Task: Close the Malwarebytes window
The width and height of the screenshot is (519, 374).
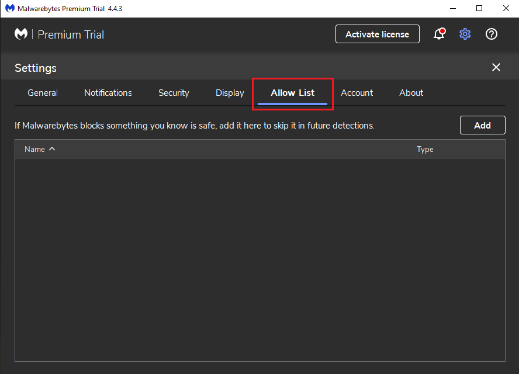Action: [506, 8]
